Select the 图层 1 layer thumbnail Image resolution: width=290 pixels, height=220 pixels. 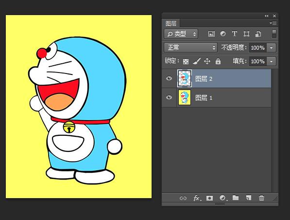tap(185, 97)
